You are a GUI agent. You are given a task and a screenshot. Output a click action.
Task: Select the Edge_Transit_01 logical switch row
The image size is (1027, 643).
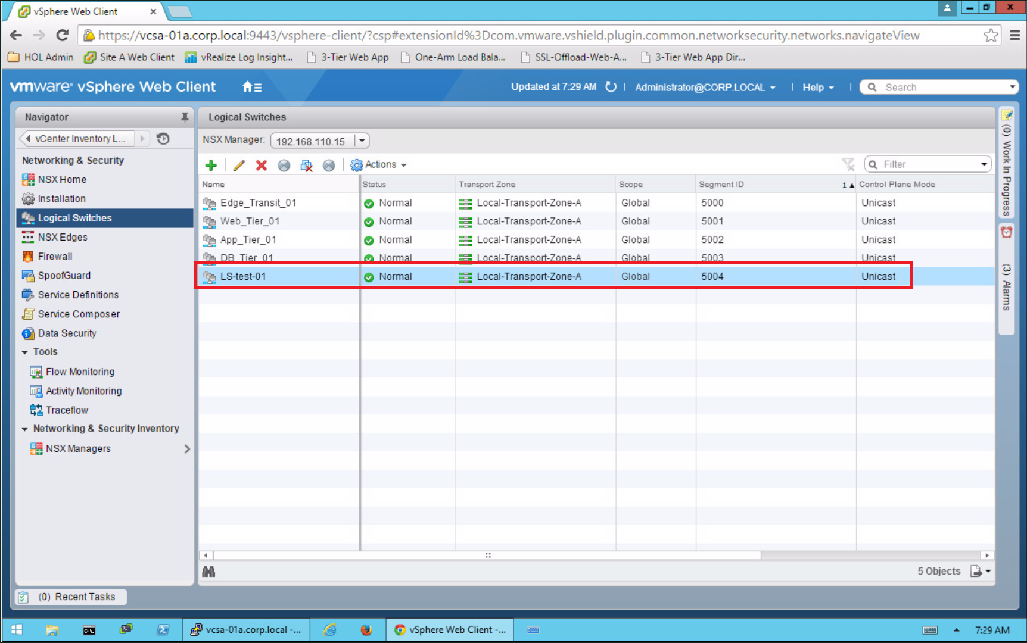596,203
